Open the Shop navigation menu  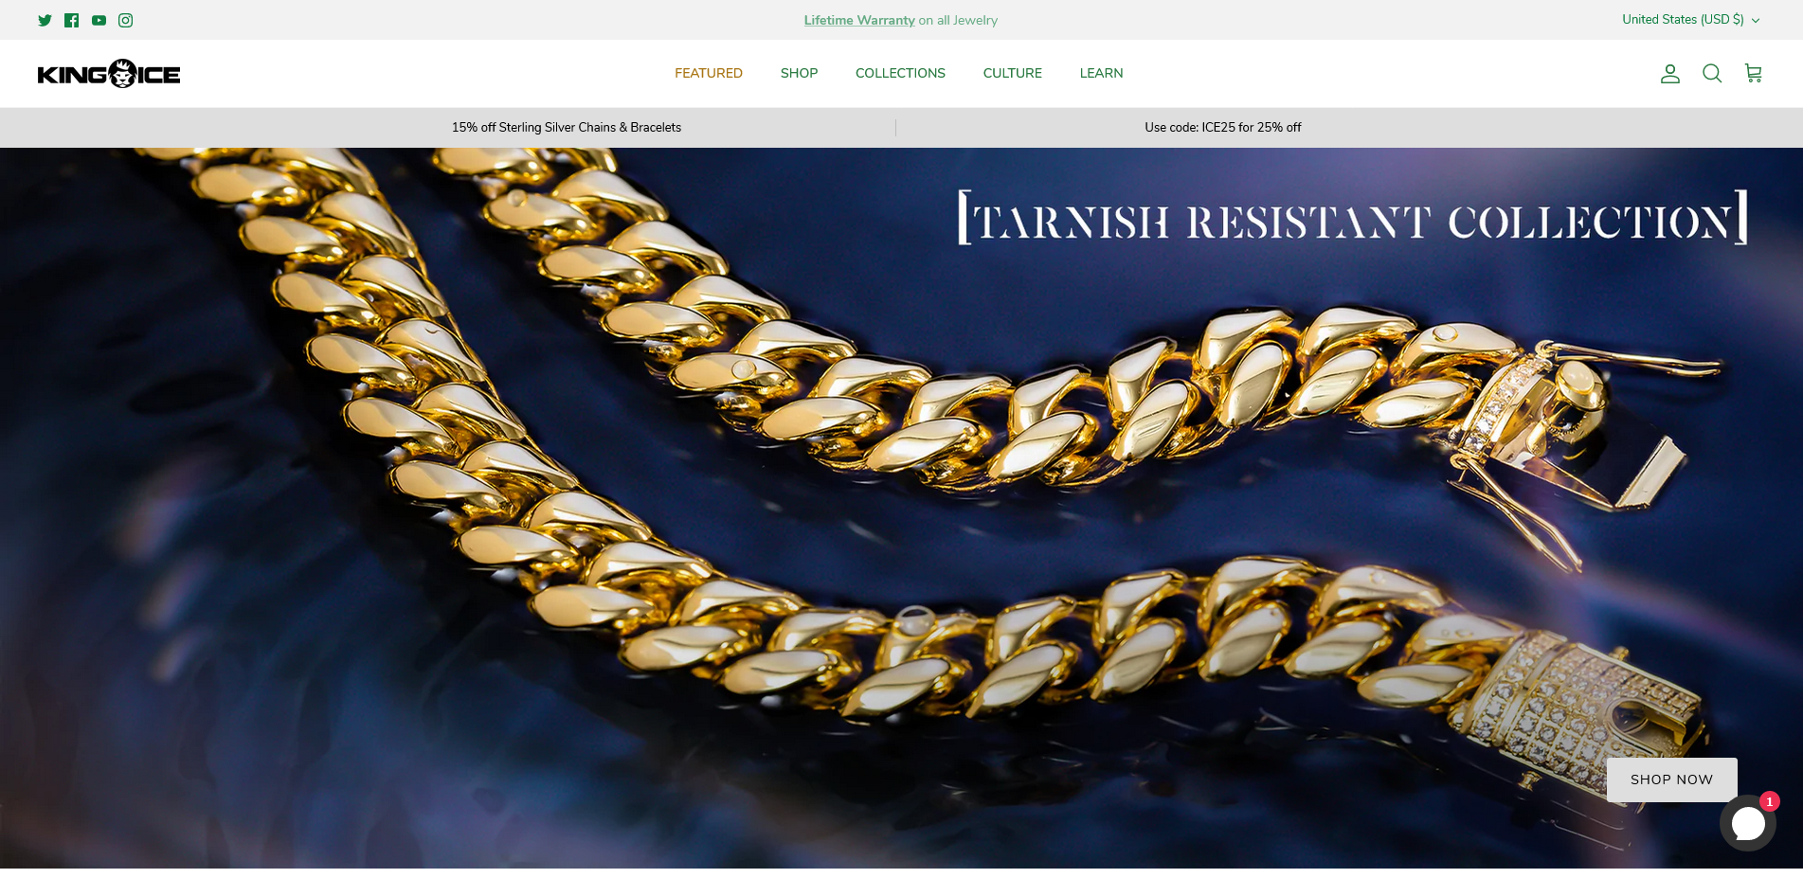point(799,74)
